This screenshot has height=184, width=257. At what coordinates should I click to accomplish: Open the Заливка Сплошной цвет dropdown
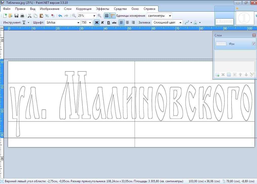click(180, 22)
